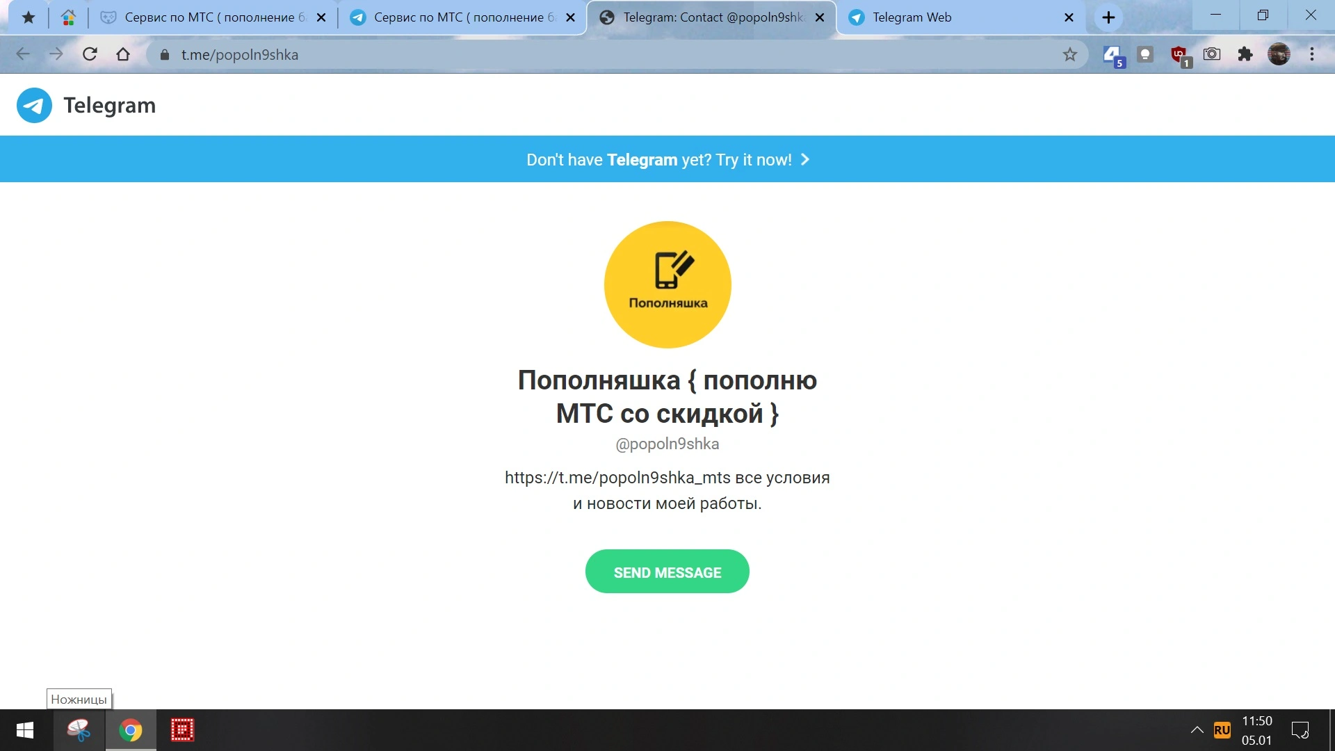This screenshot has height=751, width=1335.
Task: Open the red uBlock shield extension icon
Action: pos(1180,56)
